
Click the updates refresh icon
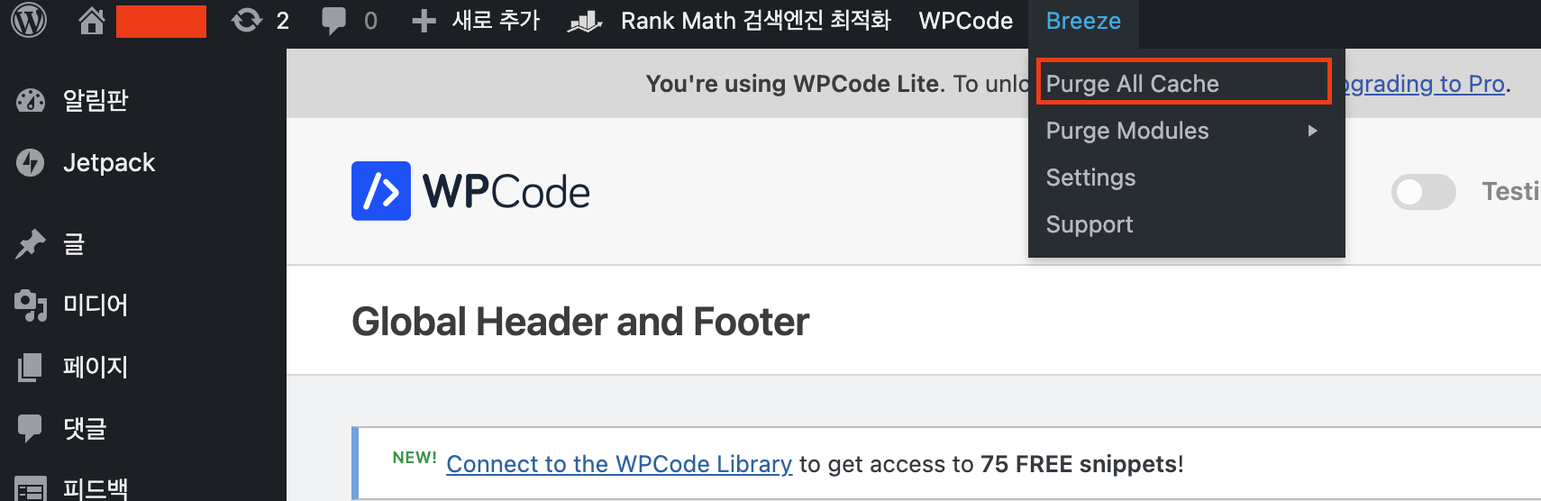(246, 20)
